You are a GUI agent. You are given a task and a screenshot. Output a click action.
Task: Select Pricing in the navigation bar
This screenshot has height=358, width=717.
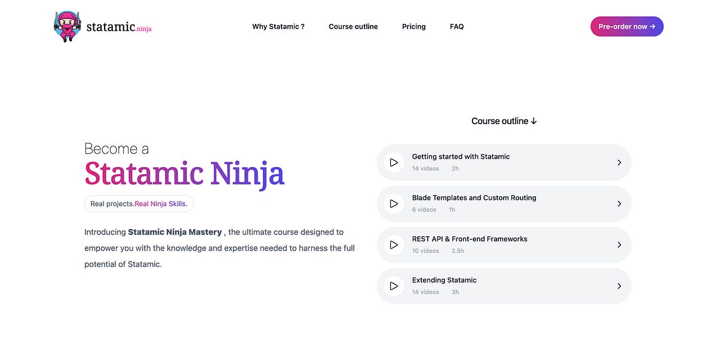[413, 26]
